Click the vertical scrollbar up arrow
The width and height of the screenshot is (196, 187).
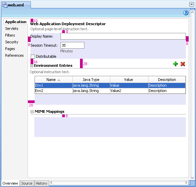tap(192, 12)
